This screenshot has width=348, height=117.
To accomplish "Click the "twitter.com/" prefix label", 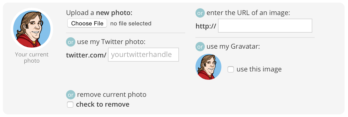I will (x=86, y=55).
